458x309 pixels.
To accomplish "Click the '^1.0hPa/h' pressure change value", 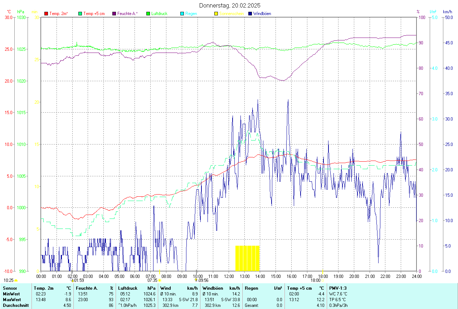I will click(127, 305).
